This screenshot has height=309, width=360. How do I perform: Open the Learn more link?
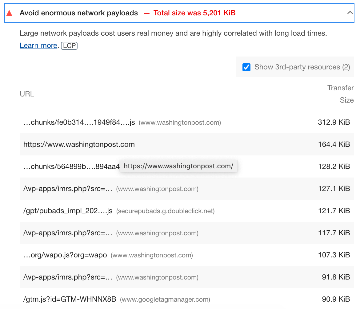[38, 46]
